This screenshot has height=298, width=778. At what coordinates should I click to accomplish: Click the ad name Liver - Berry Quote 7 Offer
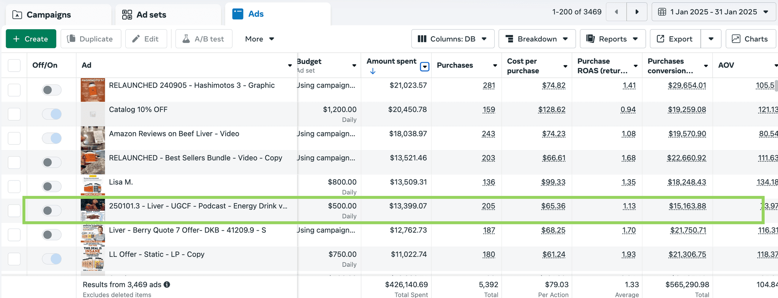[188, 230]
